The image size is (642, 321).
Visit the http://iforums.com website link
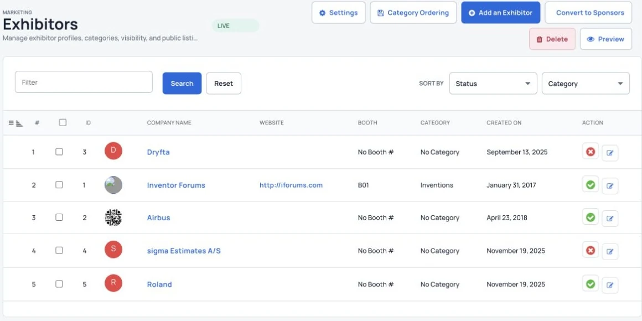point(291,185)
